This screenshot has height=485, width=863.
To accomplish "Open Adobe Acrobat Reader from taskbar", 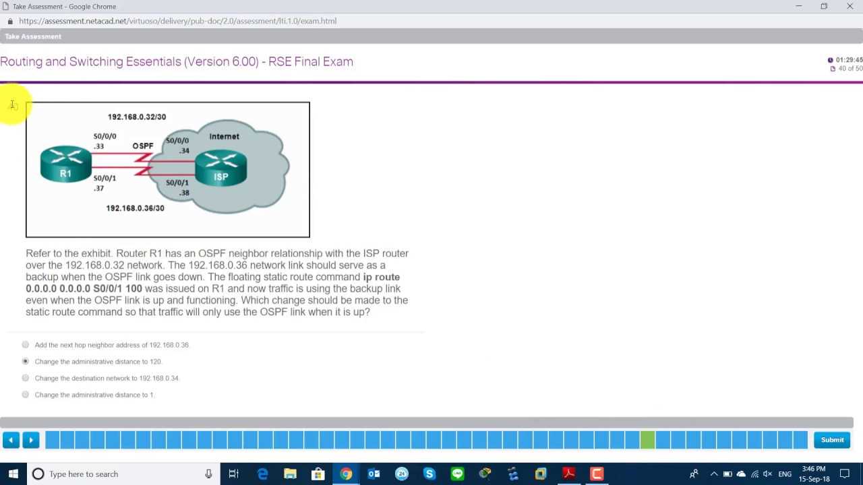I will [x=568, y=474].
